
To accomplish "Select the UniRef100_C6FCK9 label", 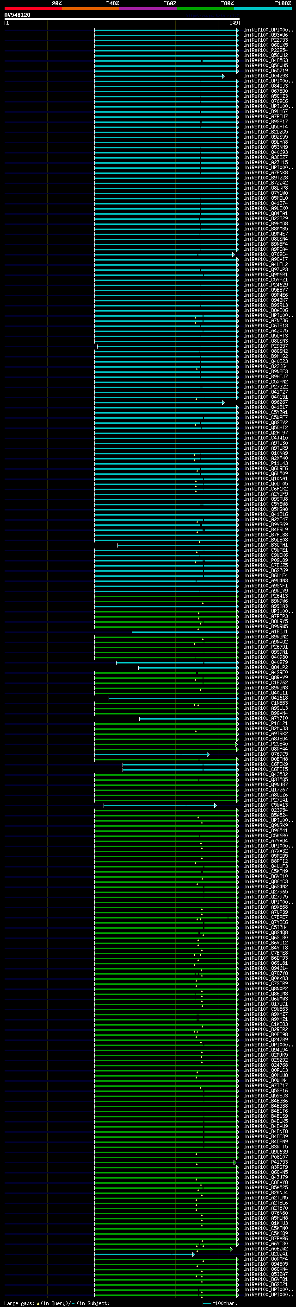I will [x=265, y=764].
